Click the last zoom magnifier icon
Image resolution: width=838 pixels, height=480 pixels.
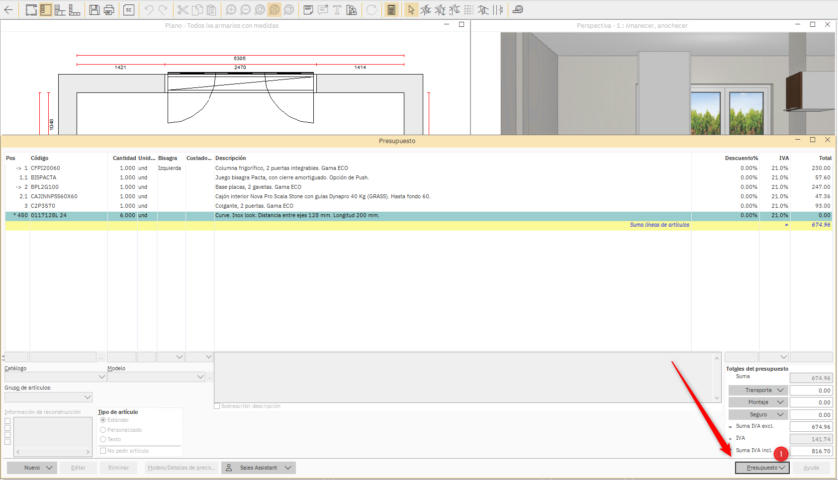[289, 10]
